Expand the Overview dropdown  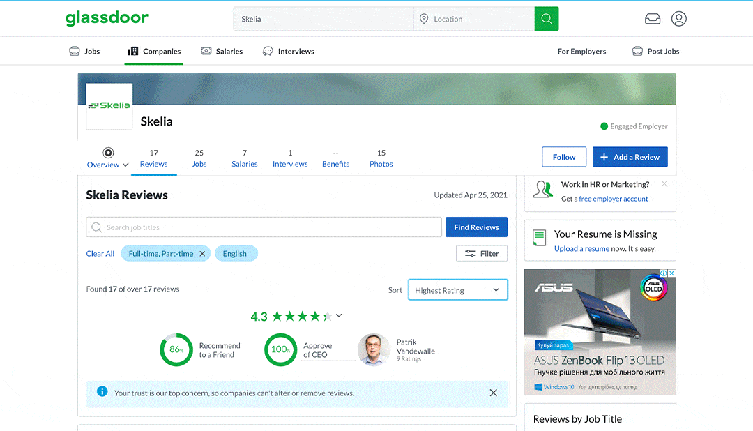pyautogui.click(x=125, y=165)
